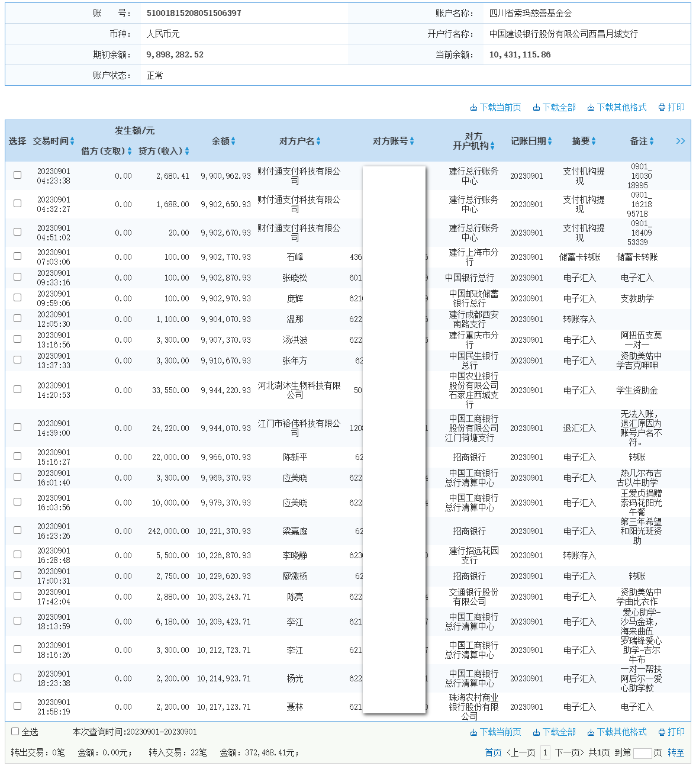Click the top 下载当前页 download icon
Viewport: 696px width, 766px height.
(473, 108)
